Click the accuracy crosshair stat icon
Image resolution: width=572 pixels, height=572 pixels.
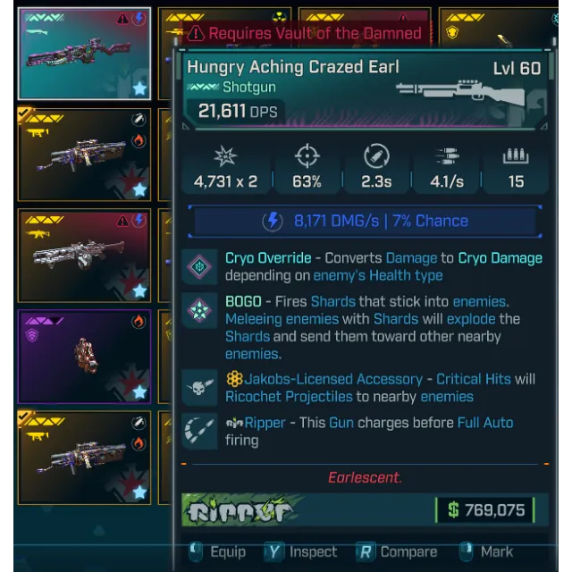307,156
